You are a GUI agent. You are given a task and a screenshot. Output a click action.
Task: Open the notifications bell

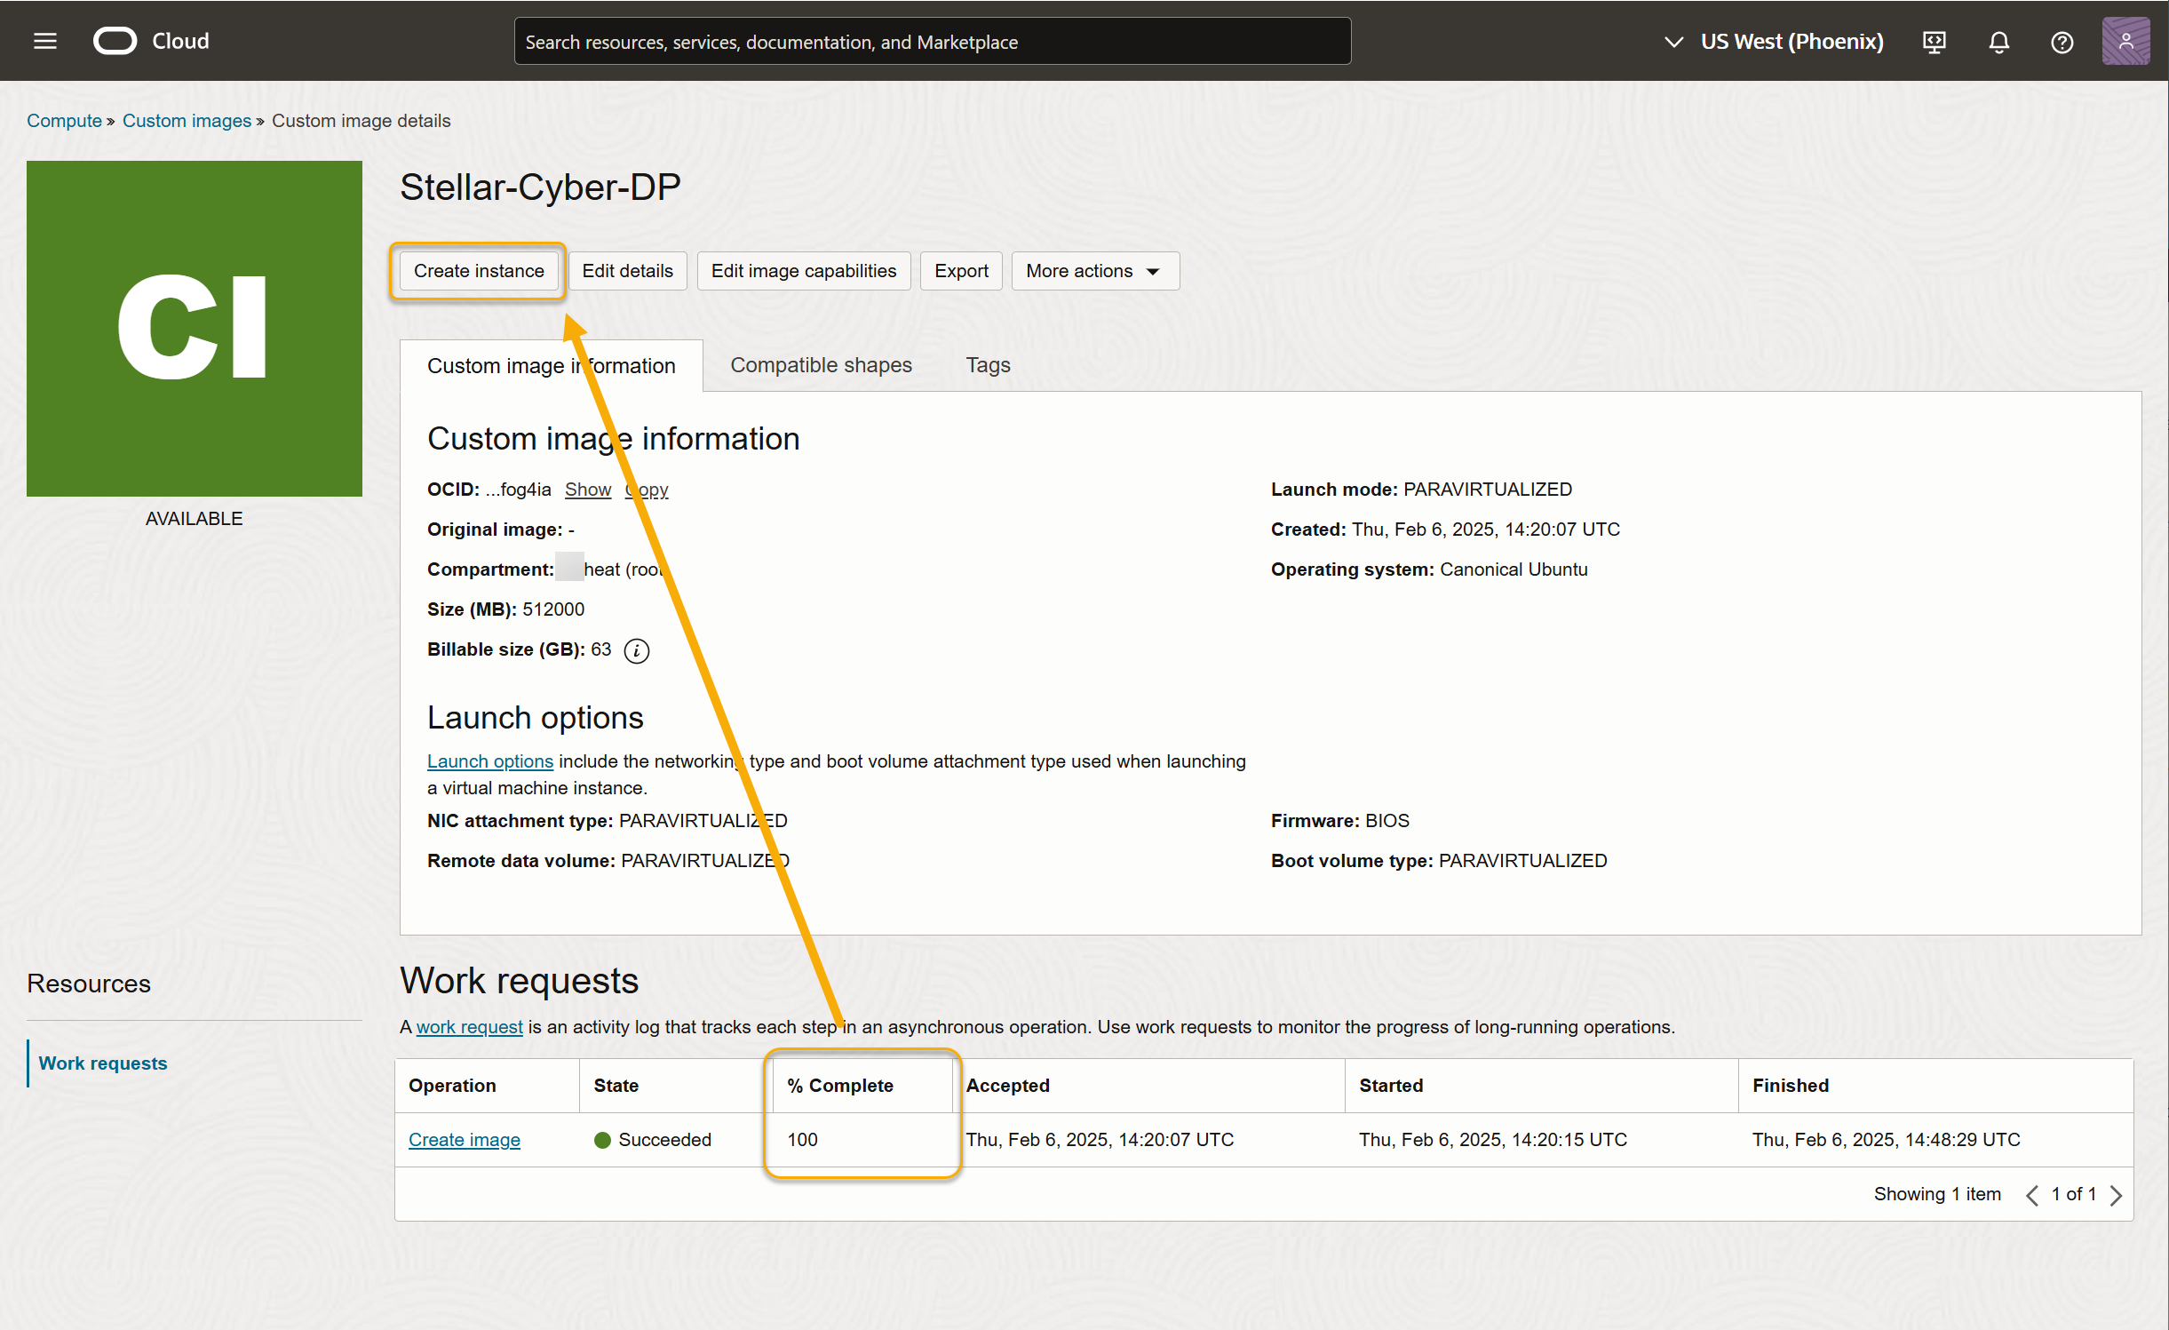click(1998, 42)
